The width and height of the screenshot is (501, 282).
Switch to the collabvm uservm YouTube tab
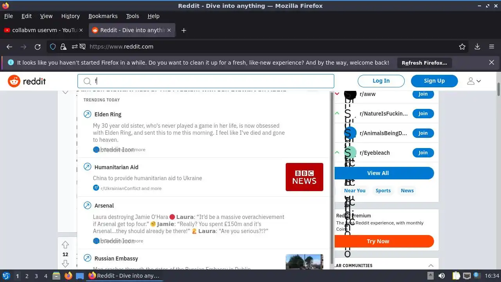[x=43, y=30]
